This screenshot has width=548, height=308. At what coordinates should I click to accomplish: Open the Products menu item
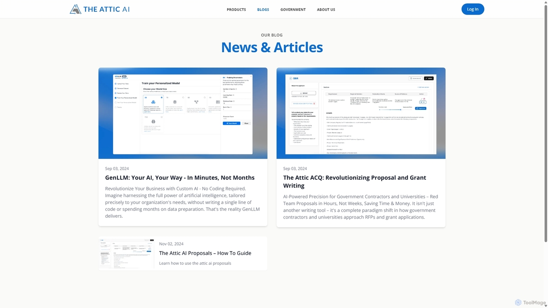tap(236, 9)
